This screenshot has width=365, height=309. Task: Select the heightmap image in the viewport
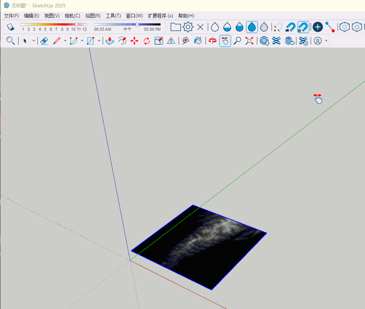[199, 247]
